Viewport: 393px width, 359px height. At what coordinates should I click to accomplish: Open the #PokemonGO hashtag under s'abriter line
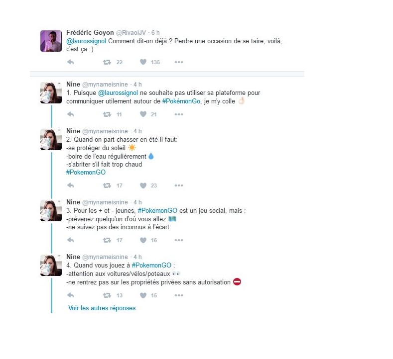pos(86,172)
